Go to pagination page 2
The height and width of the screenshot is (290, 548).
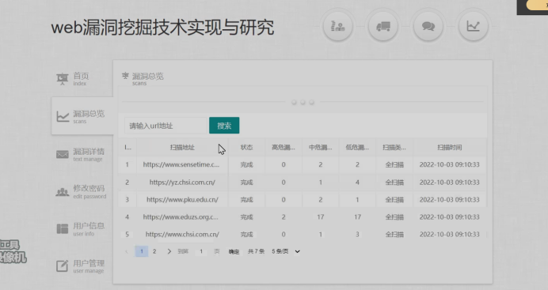pos(154,251)
